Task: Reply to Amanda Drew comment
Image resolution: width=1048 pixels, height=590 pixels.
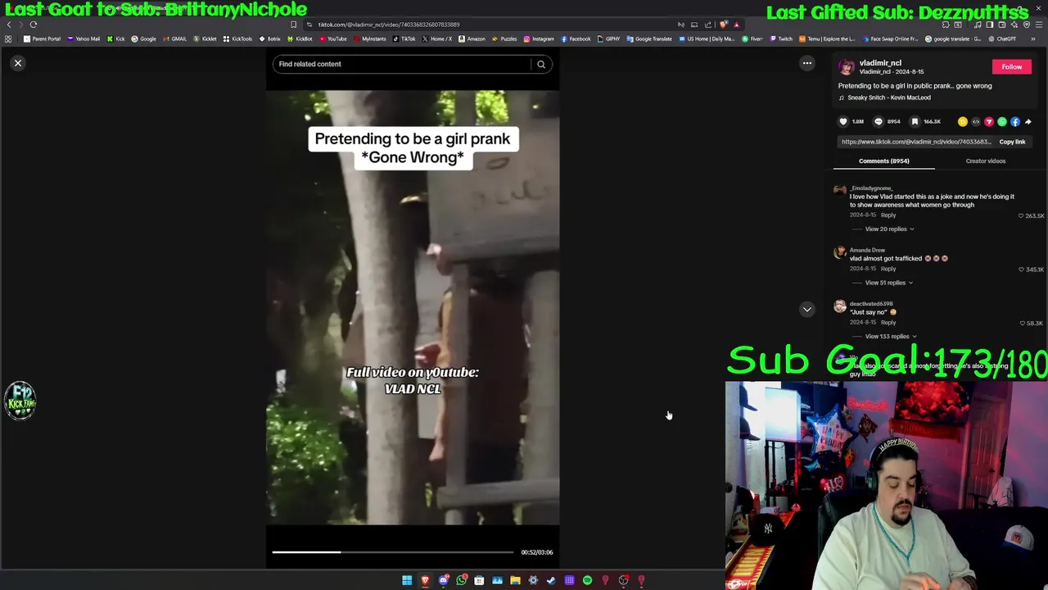Action: point(888,269)
